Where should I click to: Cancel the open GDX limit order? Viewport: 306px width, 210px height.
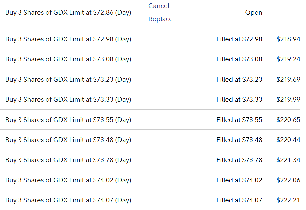(x=159, y=6)
